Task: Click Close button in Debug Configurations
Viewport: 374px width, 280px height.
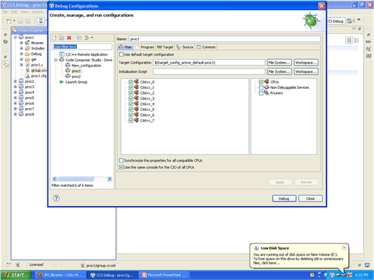Action: tap(310, 198)
